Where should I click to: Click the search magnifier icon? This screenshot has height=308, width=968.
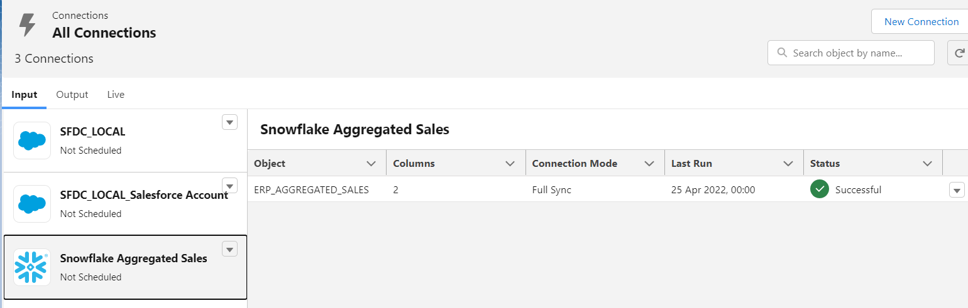783,53
